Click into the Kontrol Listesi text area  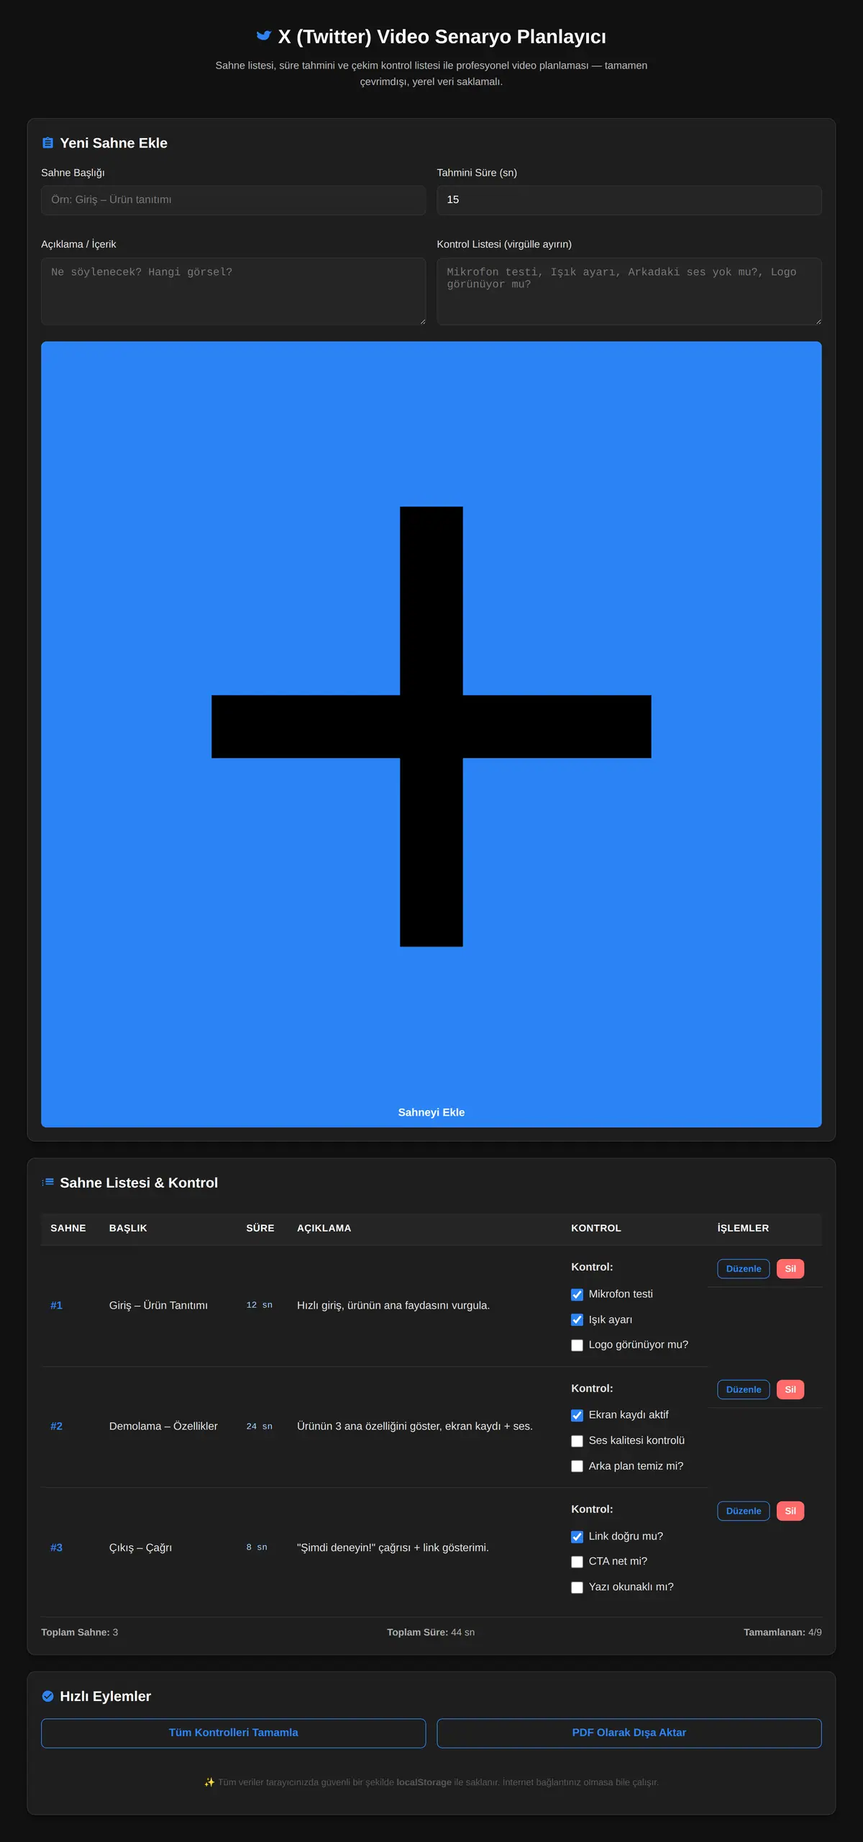(x=629, y=292)
